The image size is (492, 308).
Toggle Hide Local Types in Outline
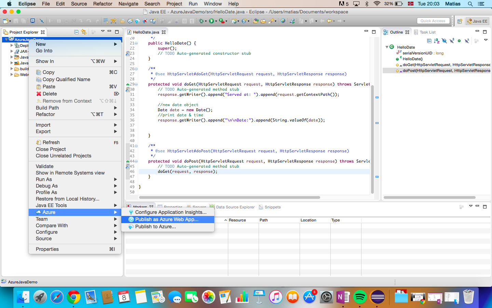(x=467, y=41)
